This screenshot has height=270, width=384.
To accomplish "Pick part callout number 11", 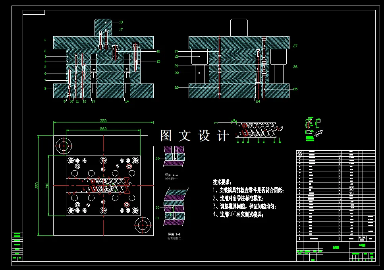I will click(77, 101).
